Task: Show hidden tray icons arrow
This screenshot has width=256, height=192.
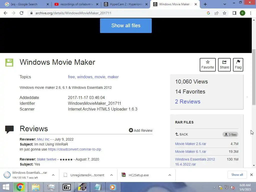Action: pyautogui.click(x=214, y=187)
